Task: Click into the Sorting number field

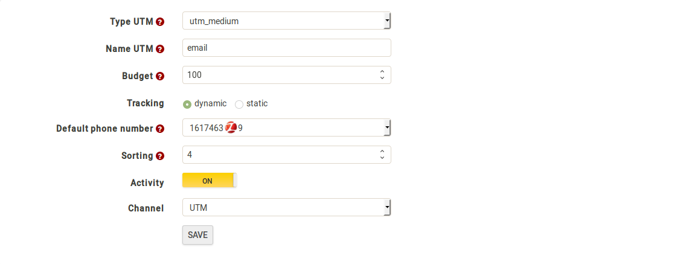Action: pos(280,155)
